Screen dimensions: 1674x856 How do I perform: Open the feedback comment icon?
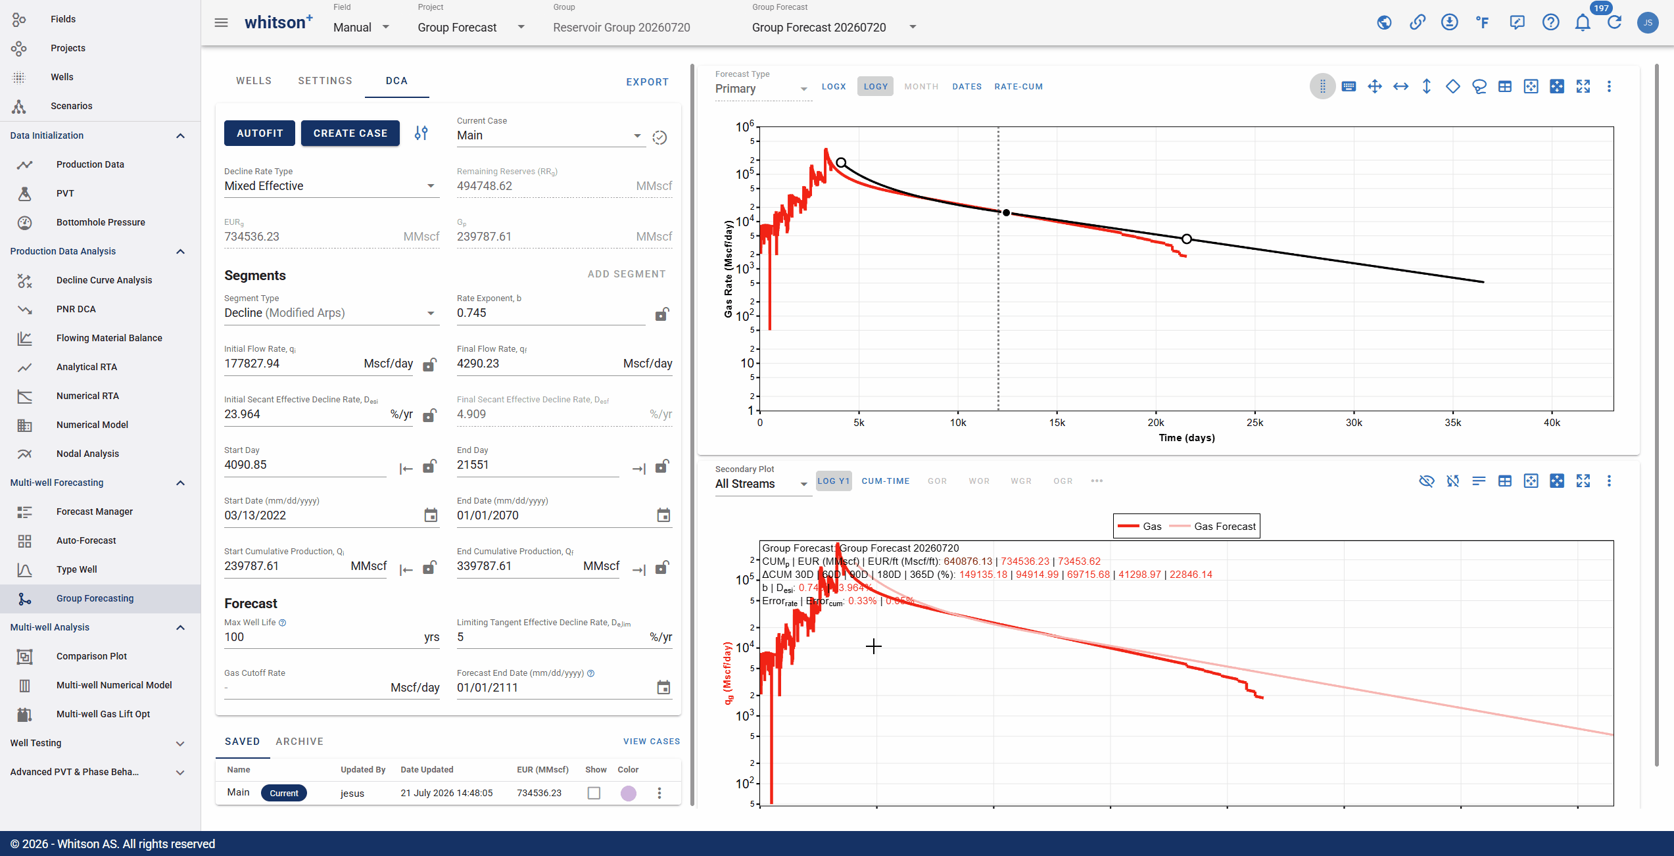pos(1517,23)
